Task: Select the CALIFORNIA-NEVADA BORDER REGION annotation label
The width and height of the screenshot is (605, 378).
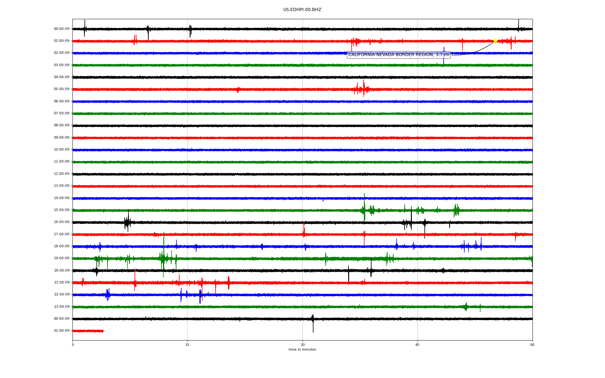Action: (x=399, y=55)
